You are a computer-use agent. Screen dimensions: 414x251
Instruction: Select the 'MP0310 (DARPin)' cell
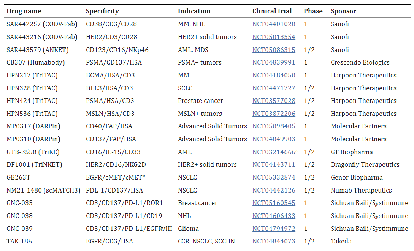tap(33, 139)
